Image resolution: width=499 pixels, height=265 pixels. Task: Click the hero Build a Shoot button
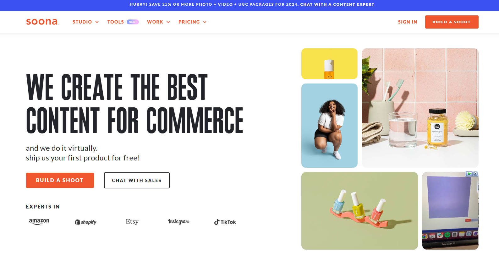[x=60, y=180]
